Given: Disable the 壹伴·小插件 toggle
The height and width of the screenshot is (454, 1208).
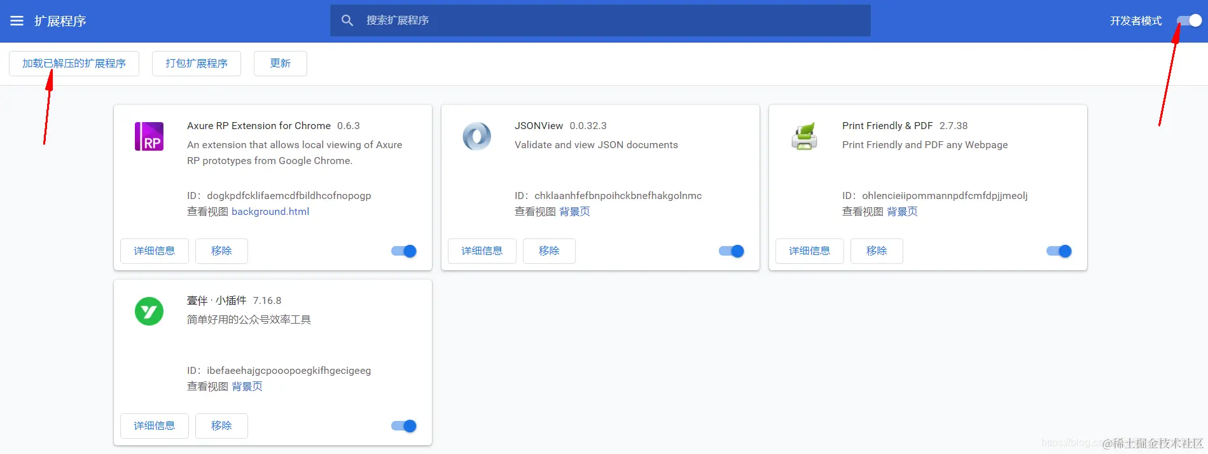Looking at the screenshot, I should click(404, 426).
